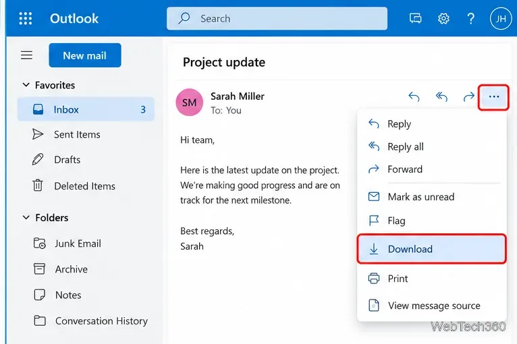Choose Print from the menu
This screenshot has height=344, width=517.
(x=431, y=279)
